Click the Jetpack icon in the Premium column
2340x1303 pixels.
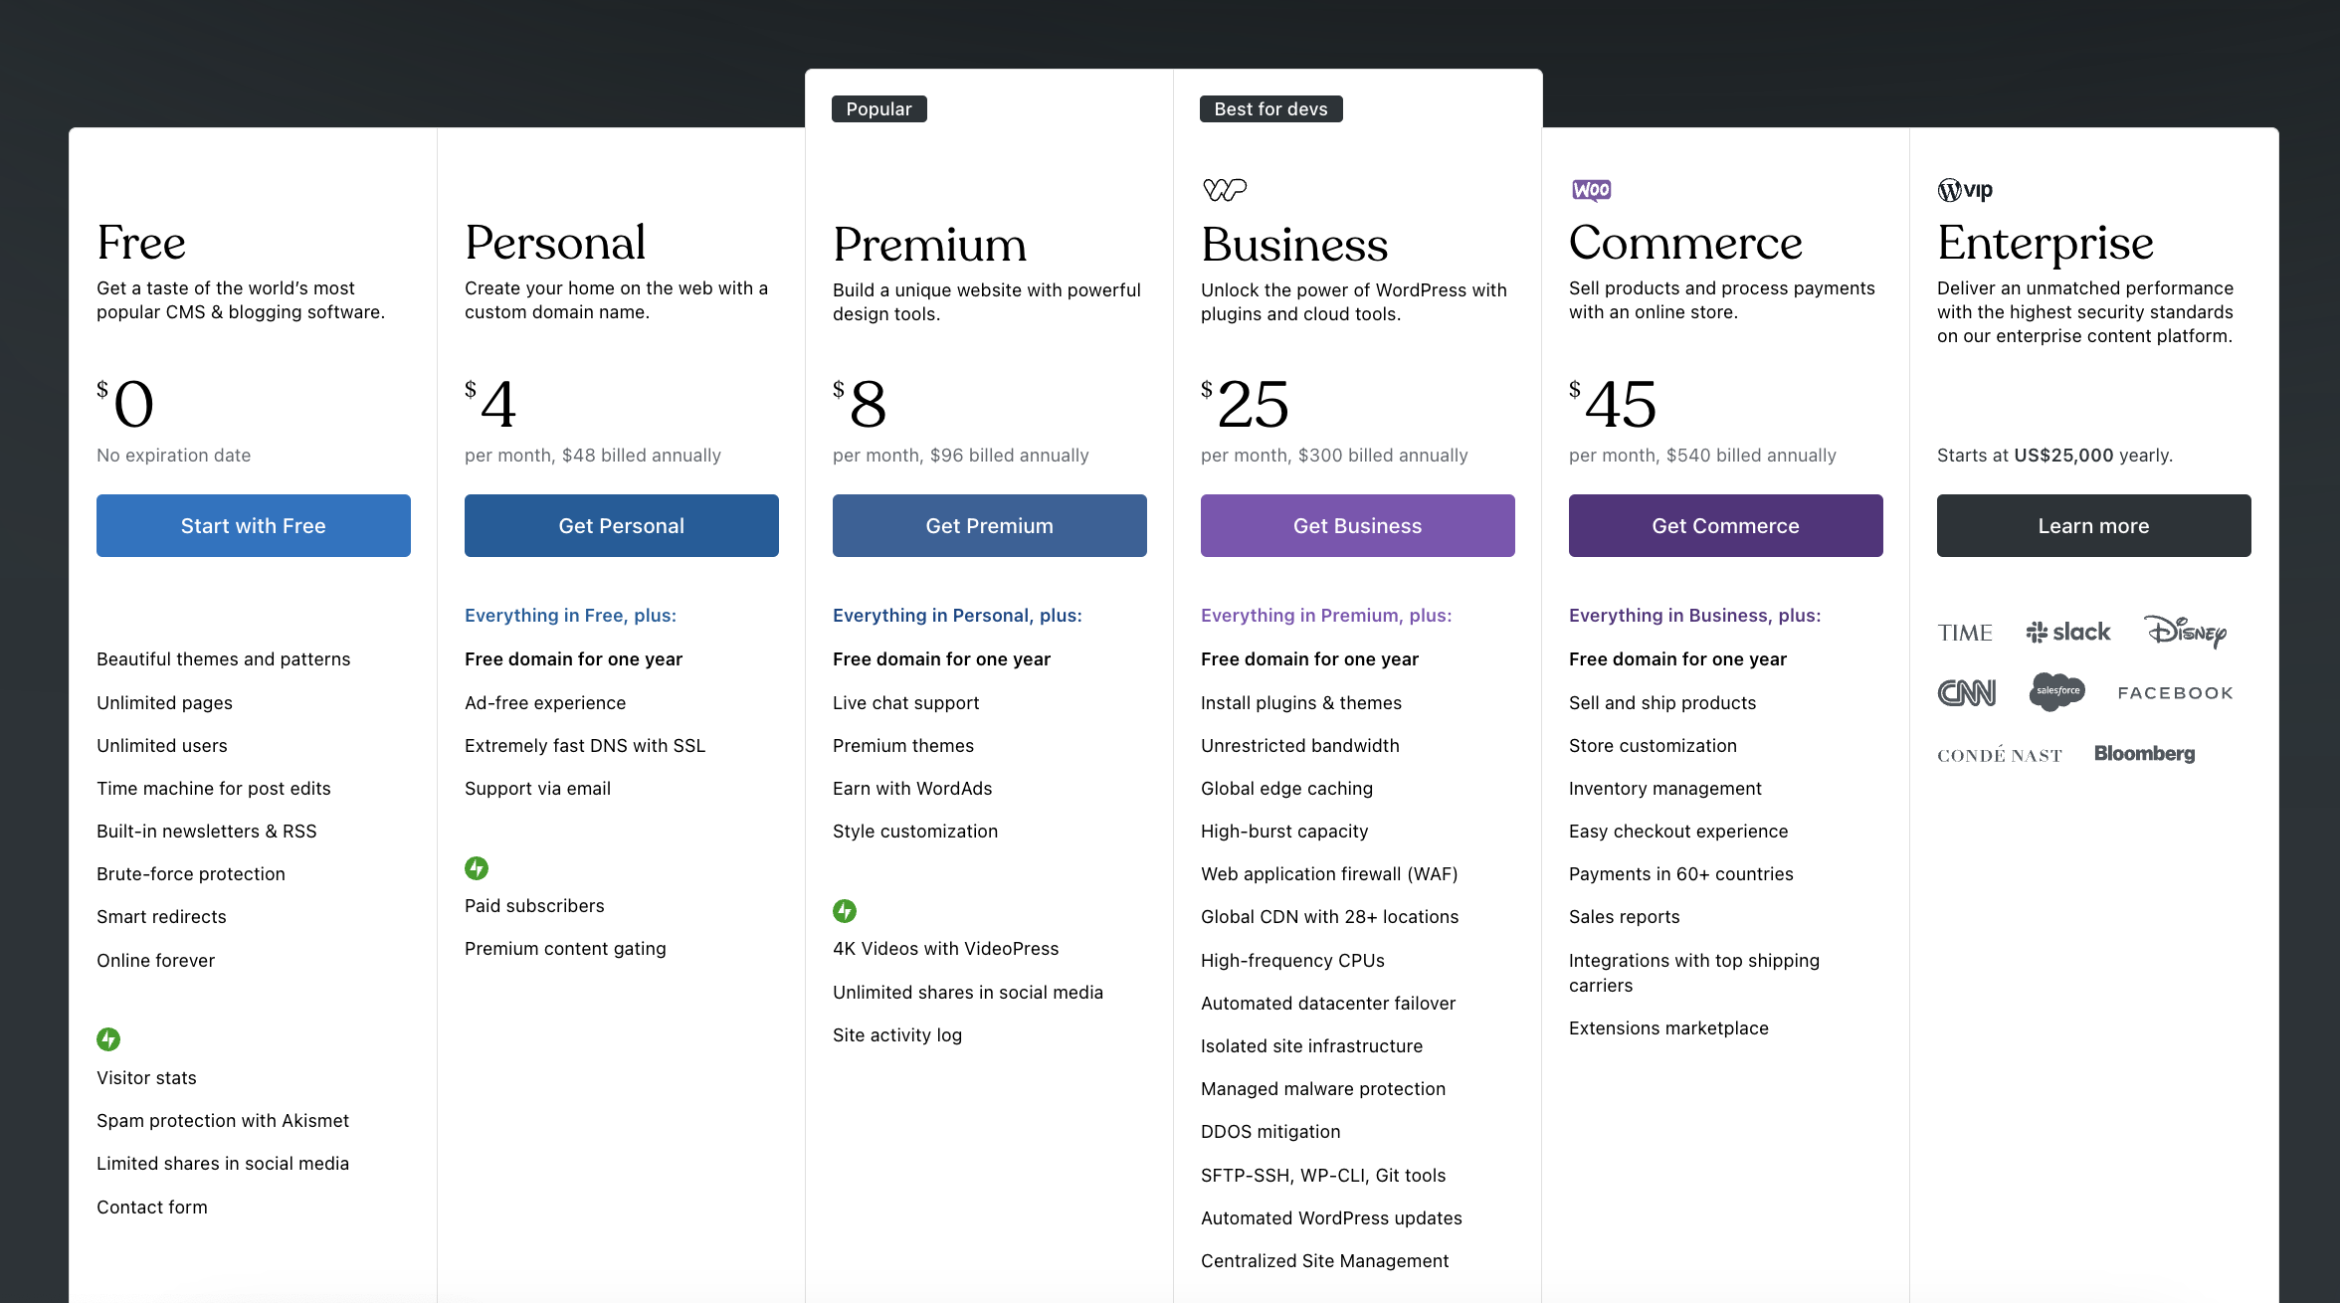pos(845,911)
